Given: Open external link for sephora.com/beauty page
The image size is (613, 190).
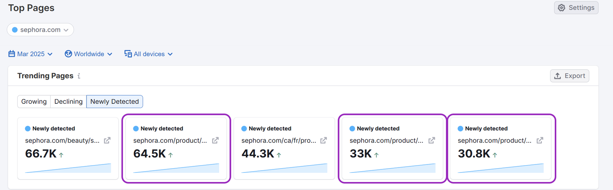Looking at the screenshot, I should 107,140.
